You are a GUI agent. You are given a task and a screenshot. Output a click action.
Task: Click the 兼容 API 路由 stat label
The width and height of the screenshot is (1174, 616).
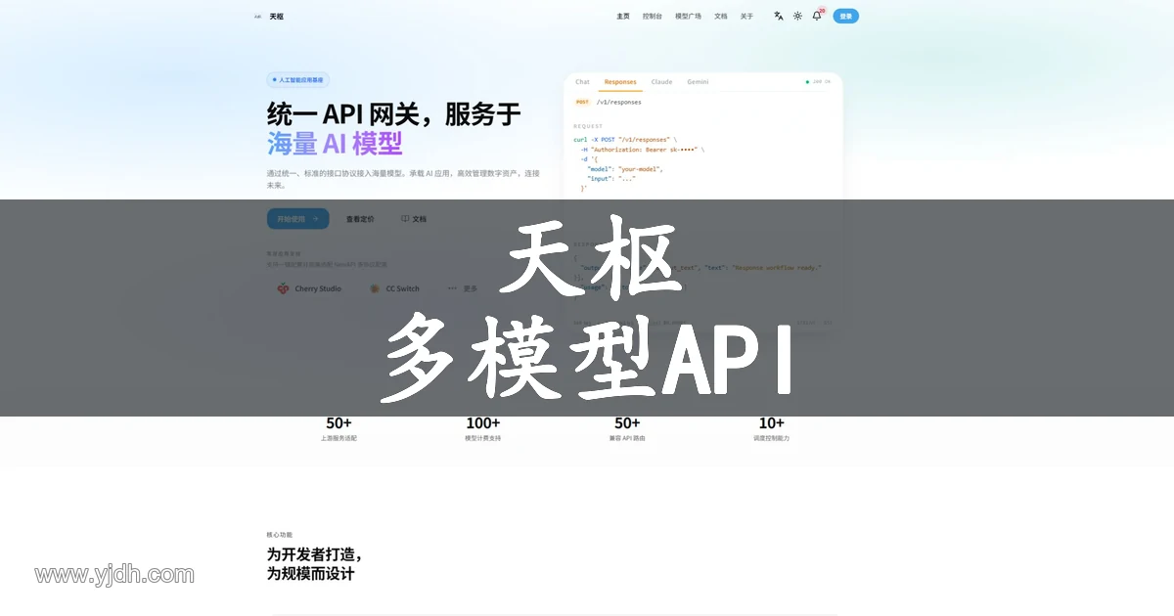(x=627, y=438)
